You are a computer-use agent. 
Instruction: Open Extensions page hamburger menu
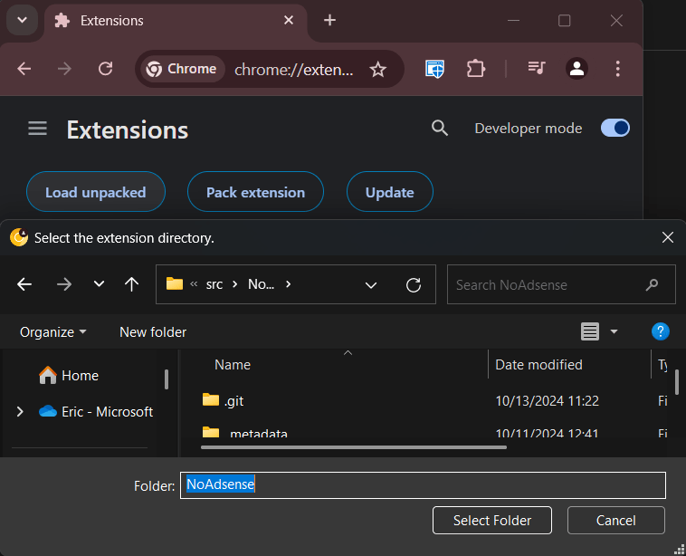pos(38,129)
